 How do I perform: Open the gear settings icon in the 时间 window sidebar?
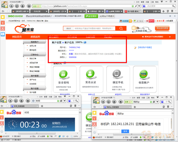point(2,132)
